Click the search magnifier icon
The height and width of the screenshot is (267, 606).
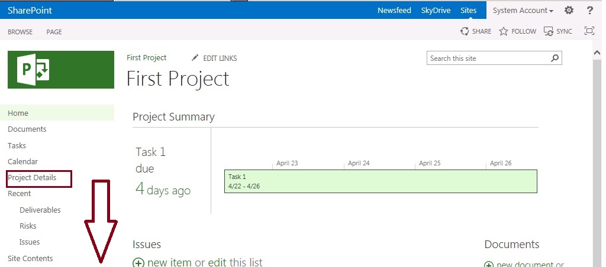(555, 58)
